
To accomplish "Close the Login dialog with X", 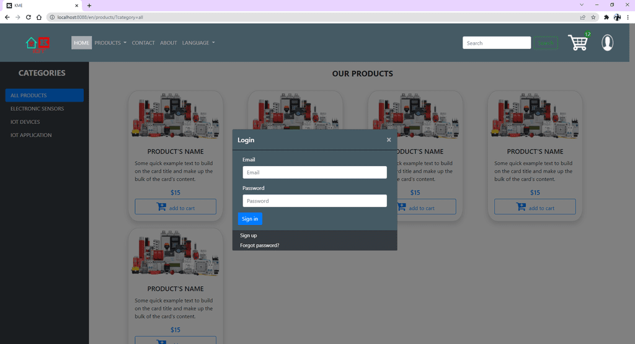I will coord(389,139).
